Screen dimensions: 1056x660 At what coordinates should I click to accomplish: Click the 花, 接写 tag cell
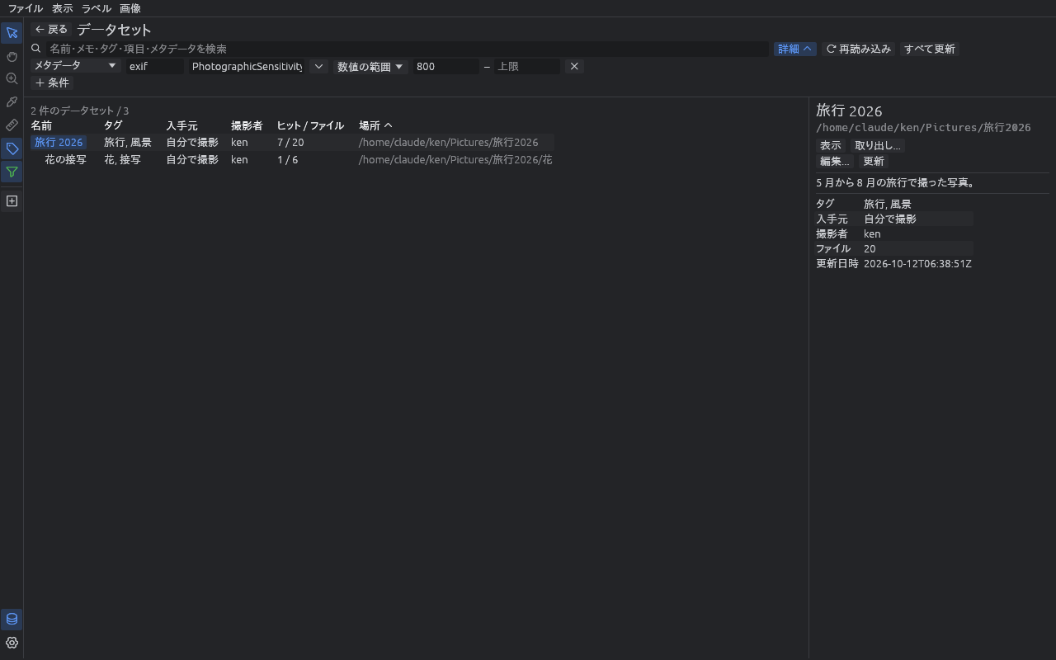[122, 160]
